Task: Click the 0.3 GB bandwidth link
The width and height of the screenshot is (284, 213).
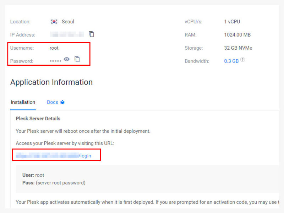Action: click(231, 61)
